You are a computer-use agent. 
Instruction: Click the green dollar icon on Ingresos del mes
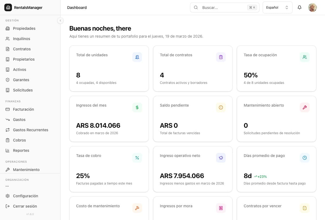pos(137,107)
